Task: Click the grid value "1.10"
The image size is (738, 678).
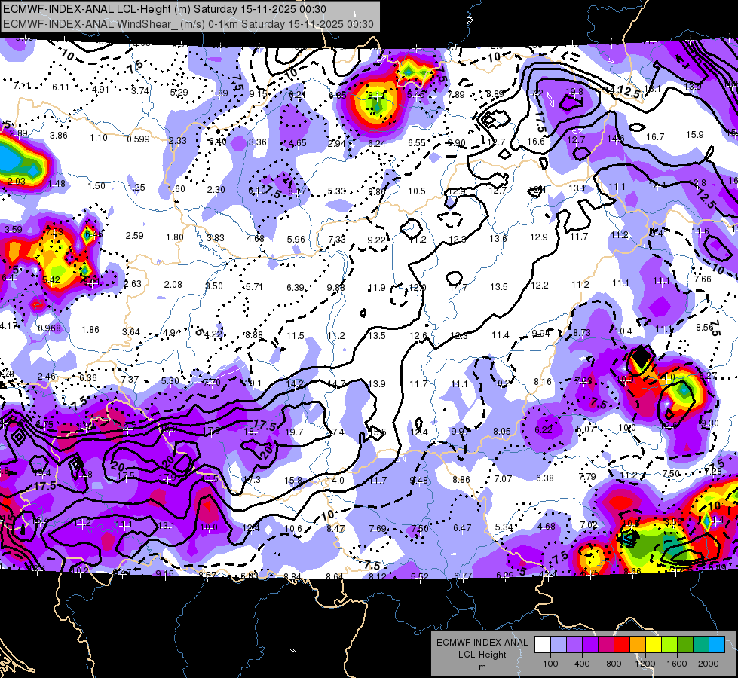Action: [x=99, y=138]
